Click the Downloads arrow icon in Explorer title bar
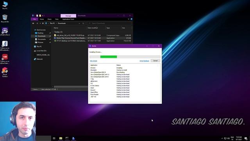 click(x=33, y=16)
